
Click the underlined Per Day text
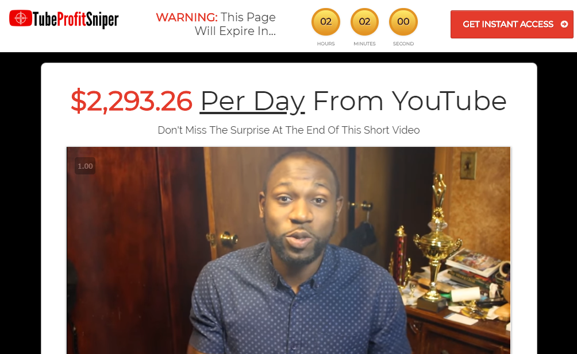[252, 101]
